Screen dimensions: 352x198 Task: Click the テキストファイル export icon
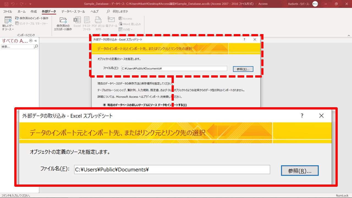point(87,21)
